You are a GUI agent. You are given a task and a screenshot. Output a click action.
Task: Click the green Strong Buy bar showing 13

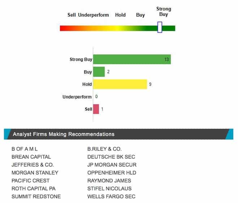132,59
